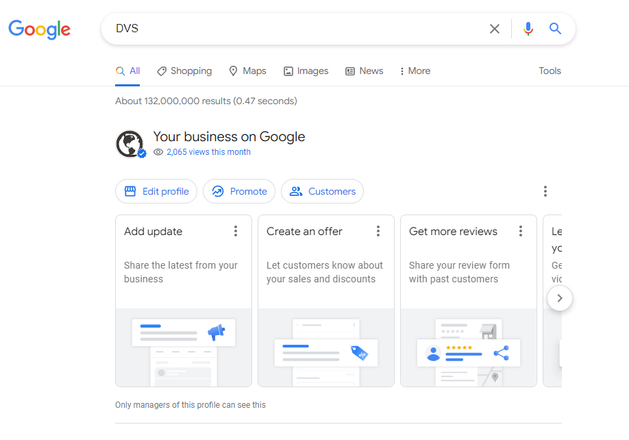Image resolution: width=629 pixels, height=440 pixels.
Task: Open the Customers button
Action: click(x=323, y=191)
